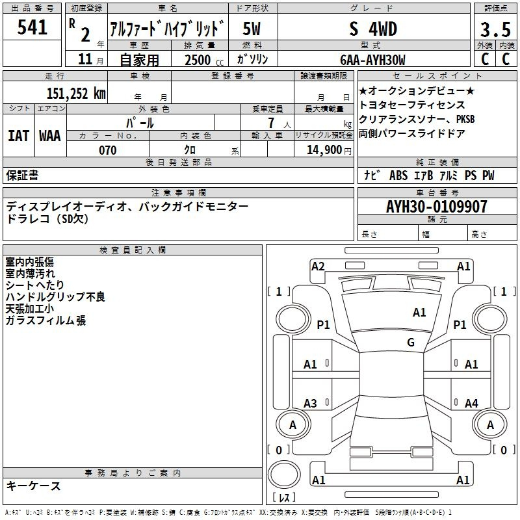Screen dimensions: 520x520
Task: Click the grade field S 4WD
Action: pyautogui.click(x=372, y=29)
